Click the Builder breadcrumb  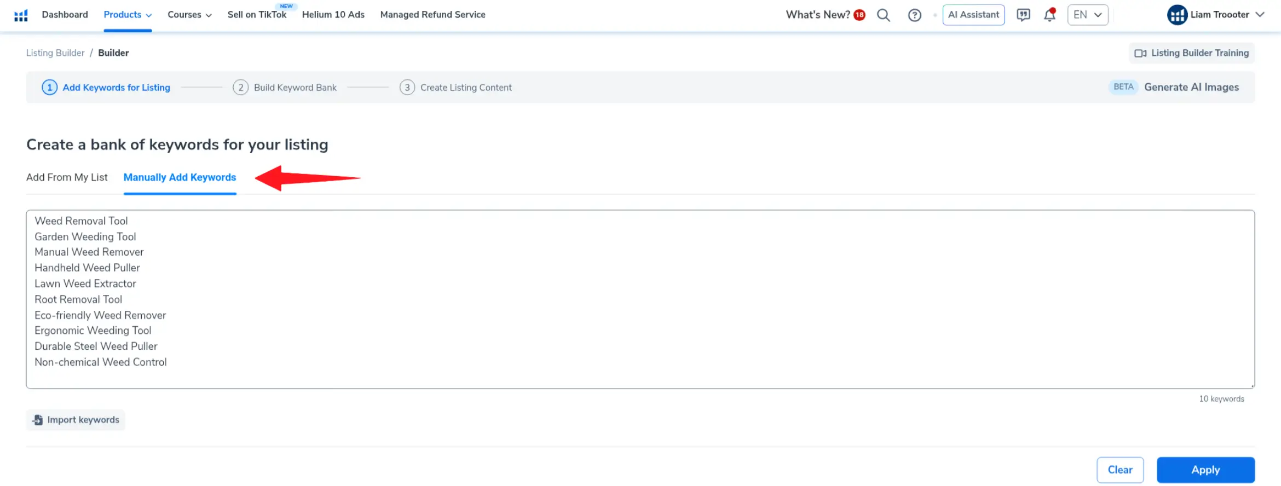coord(113,53)
